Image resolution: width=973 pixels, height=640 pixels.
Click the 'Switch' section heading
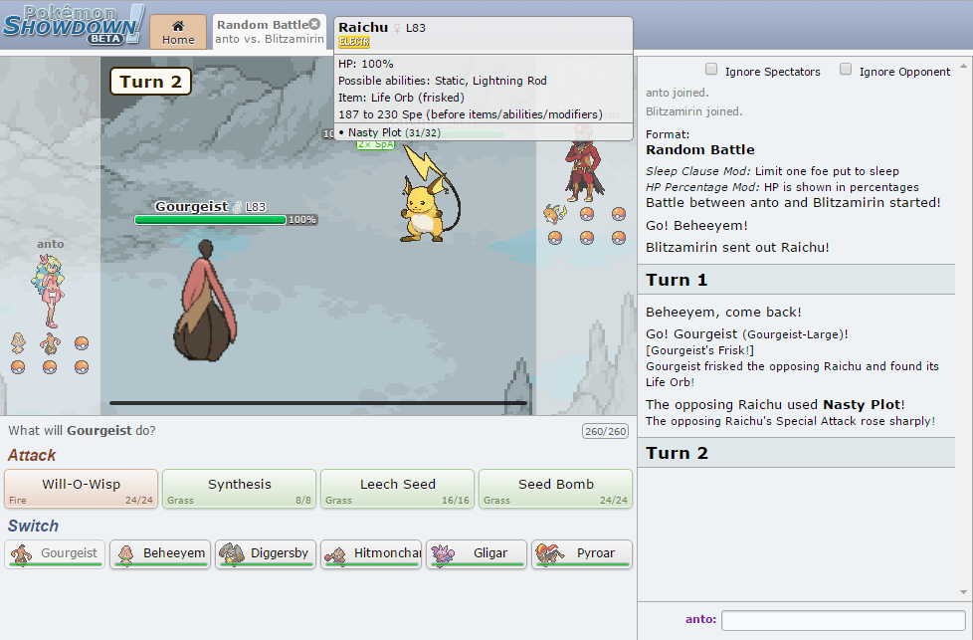33,526
